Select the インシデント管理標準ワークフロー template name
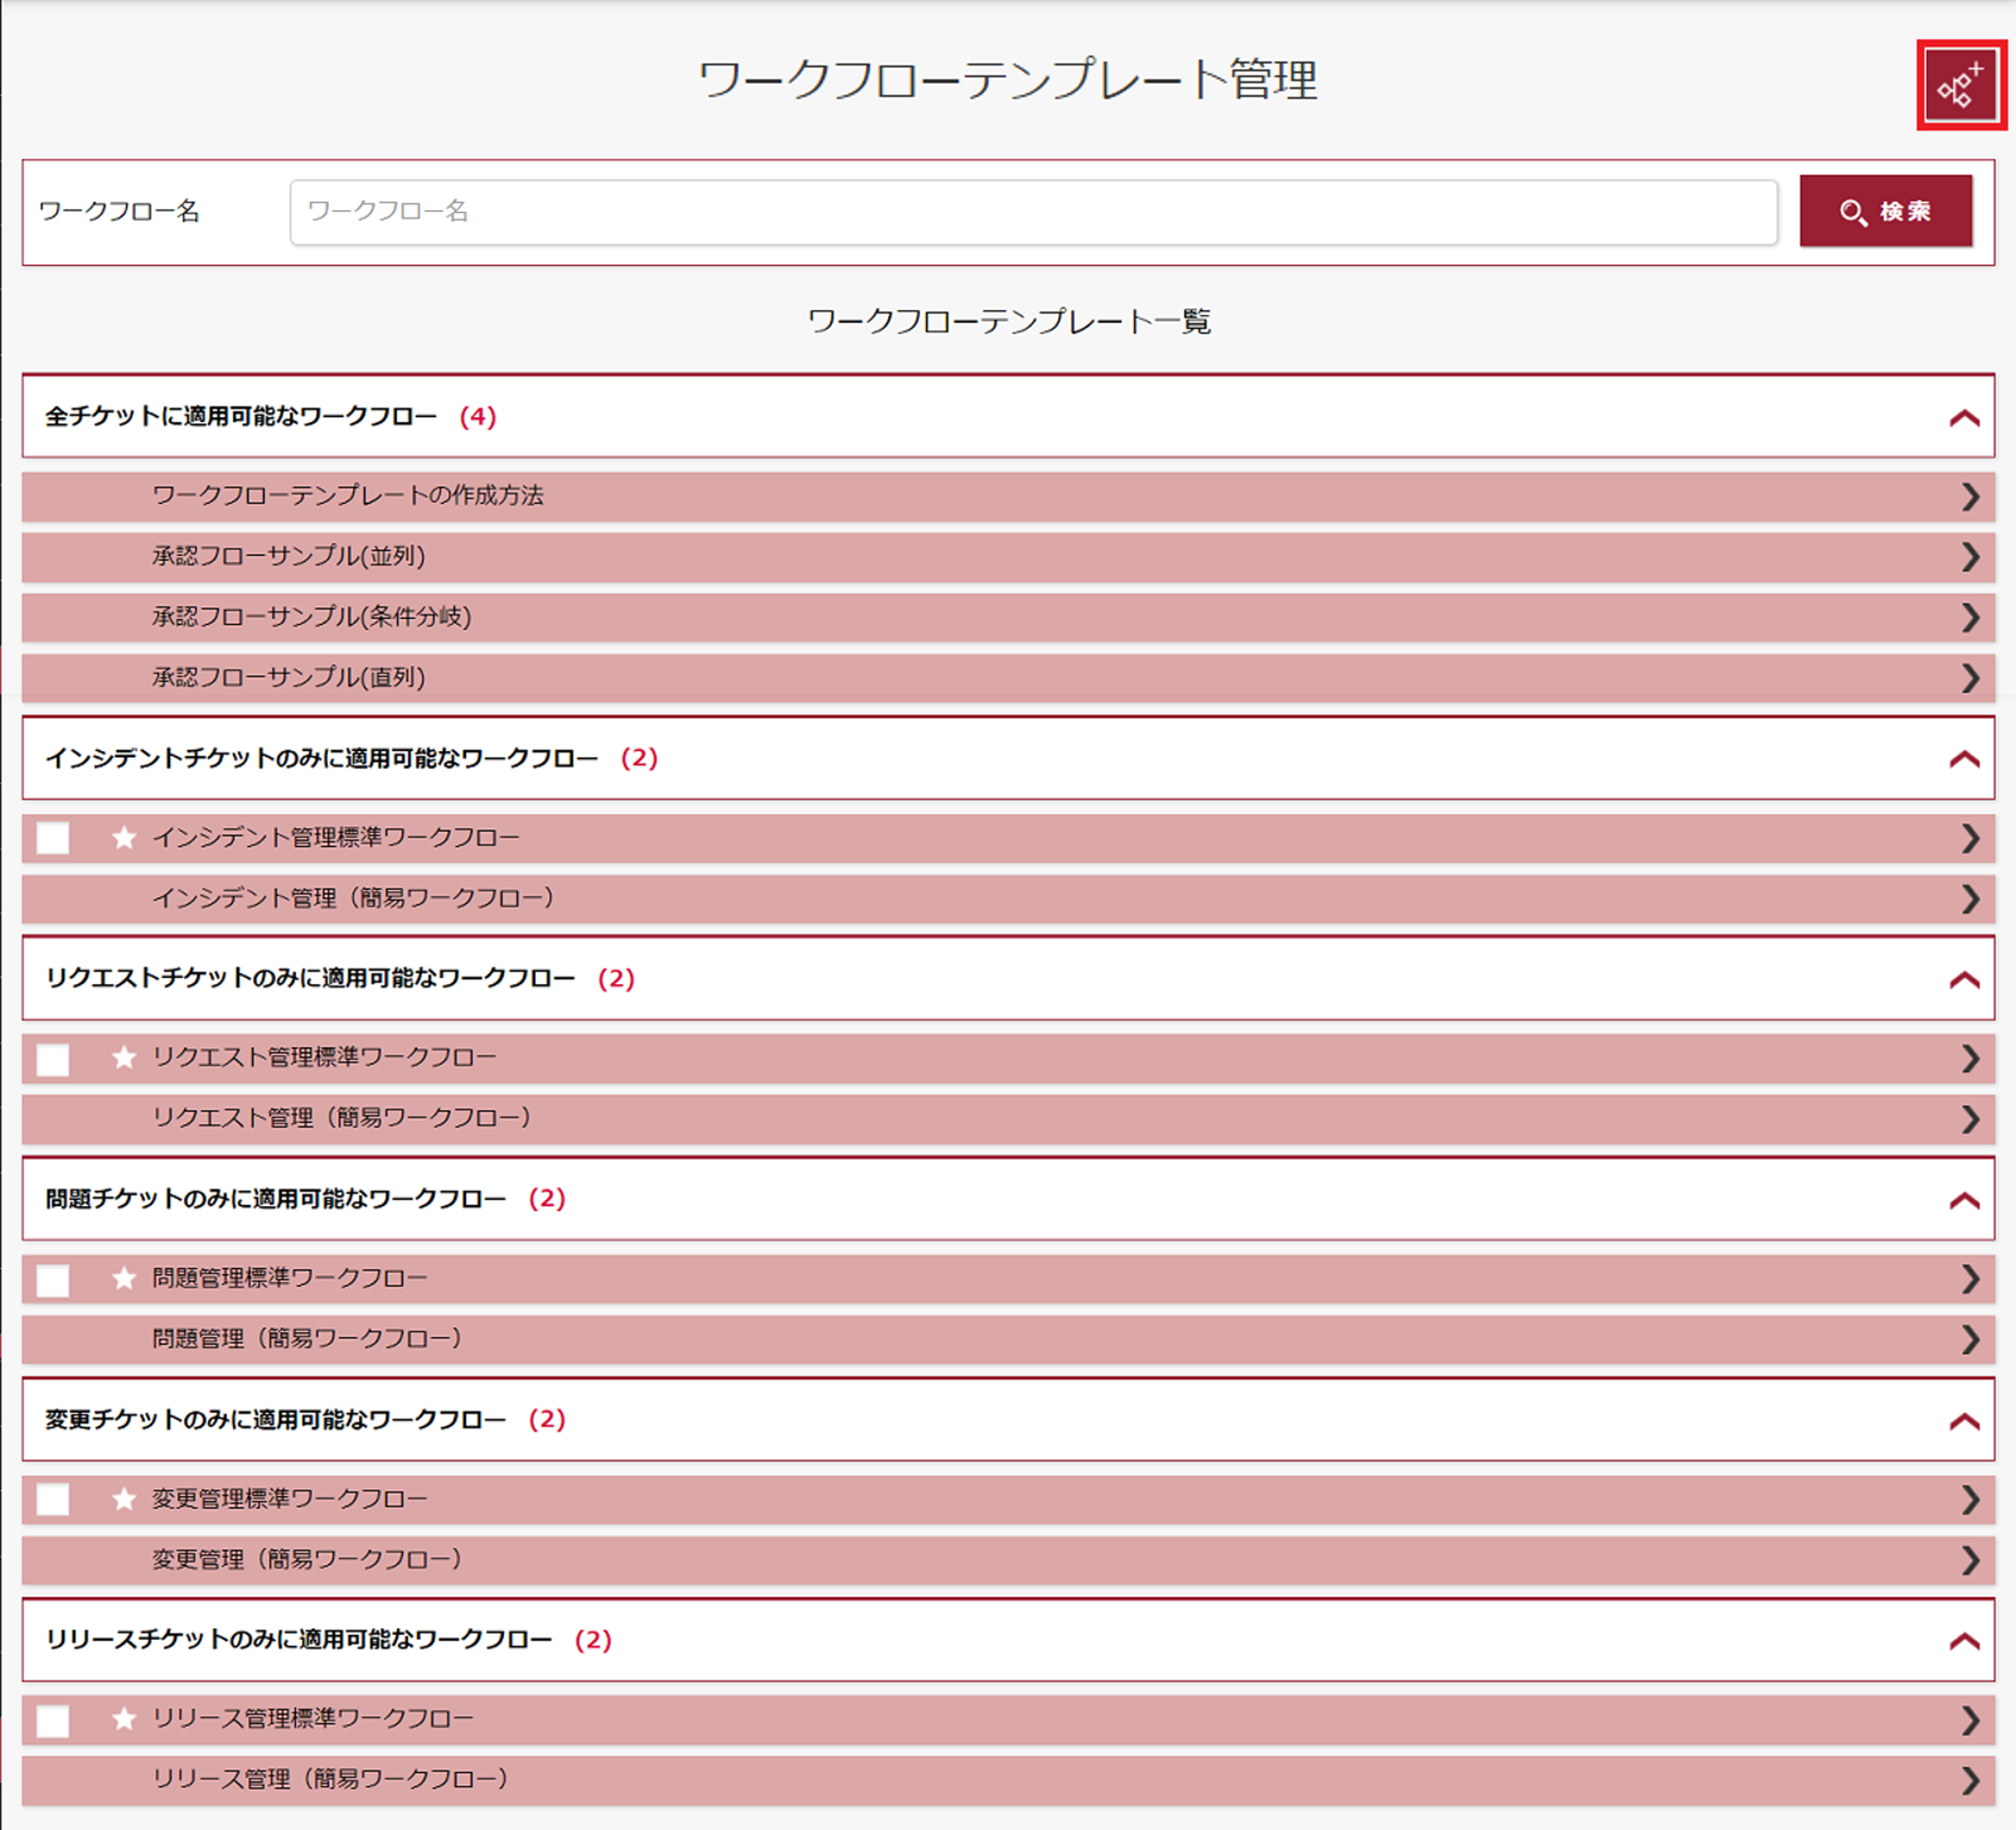 [336, 836]
